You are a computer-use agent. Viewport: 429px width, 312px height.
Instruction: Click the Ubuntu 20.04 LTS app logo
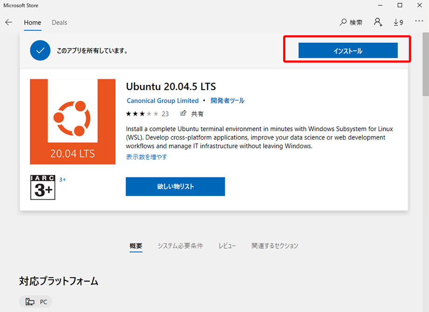(73, 122)
